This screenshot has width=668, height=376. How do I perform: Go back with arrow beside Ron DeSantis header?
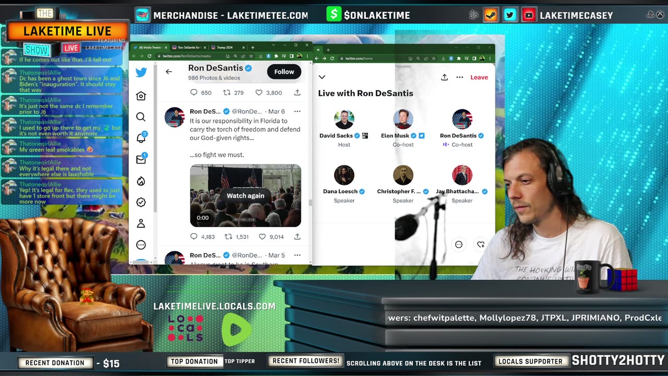pyautogui.click(x=169, y=72)
